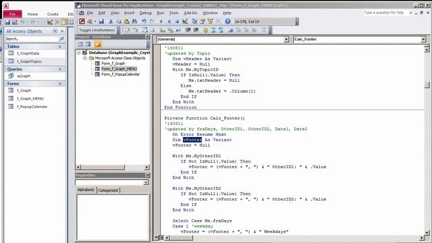
Task: Open the (General) object dropdown
Action: pos(286,39)
